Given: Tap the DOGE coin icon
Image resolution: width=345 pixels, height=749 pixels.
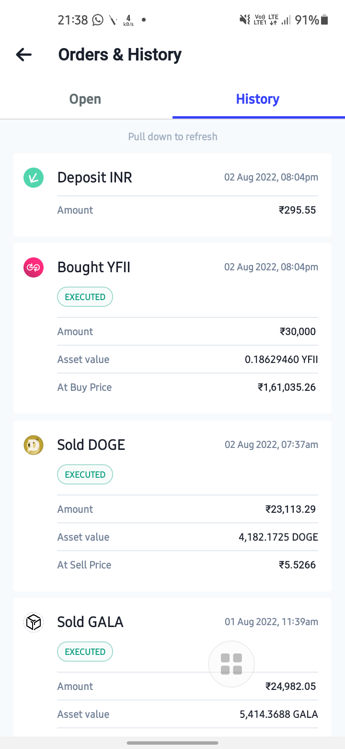Looking at the screenshot, I should 34,445.
